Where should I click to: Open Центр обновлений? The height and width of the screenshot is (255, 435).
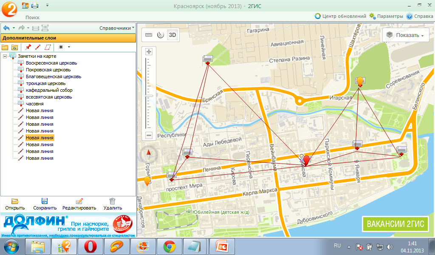(x=340, y=16)
